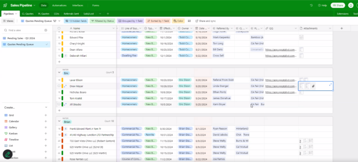The width and height of the screenshot is (358, 162).
Task: Open the Automations tab
Action: (59, 6)
